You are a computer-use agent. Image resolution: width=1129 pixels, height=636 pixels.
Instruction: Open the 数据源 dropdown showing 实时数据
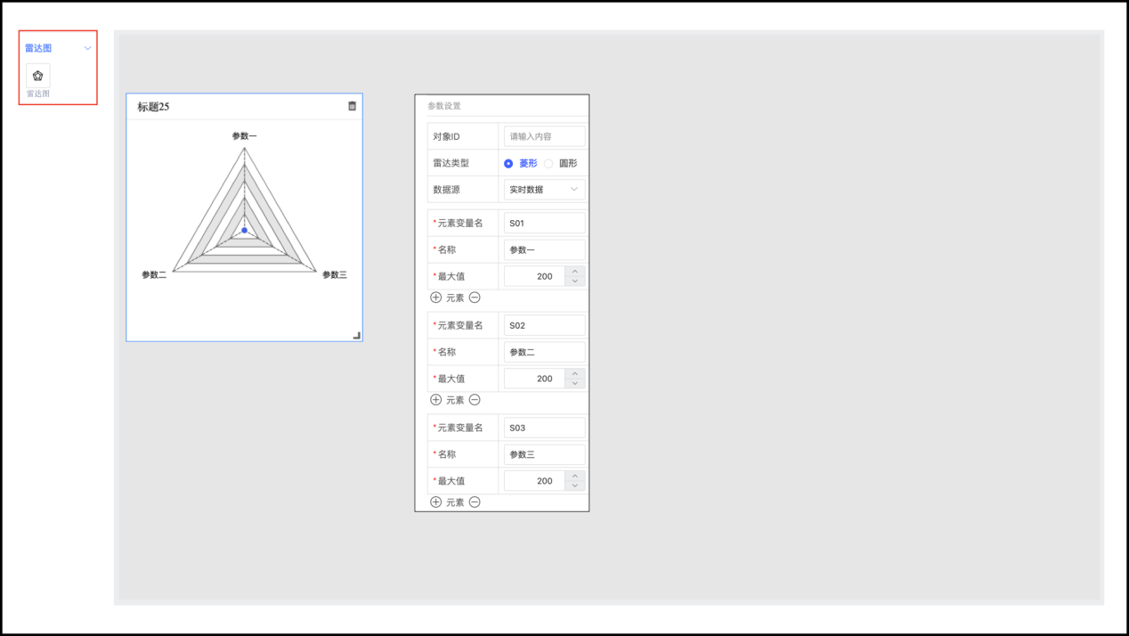(x=544, y=190)
